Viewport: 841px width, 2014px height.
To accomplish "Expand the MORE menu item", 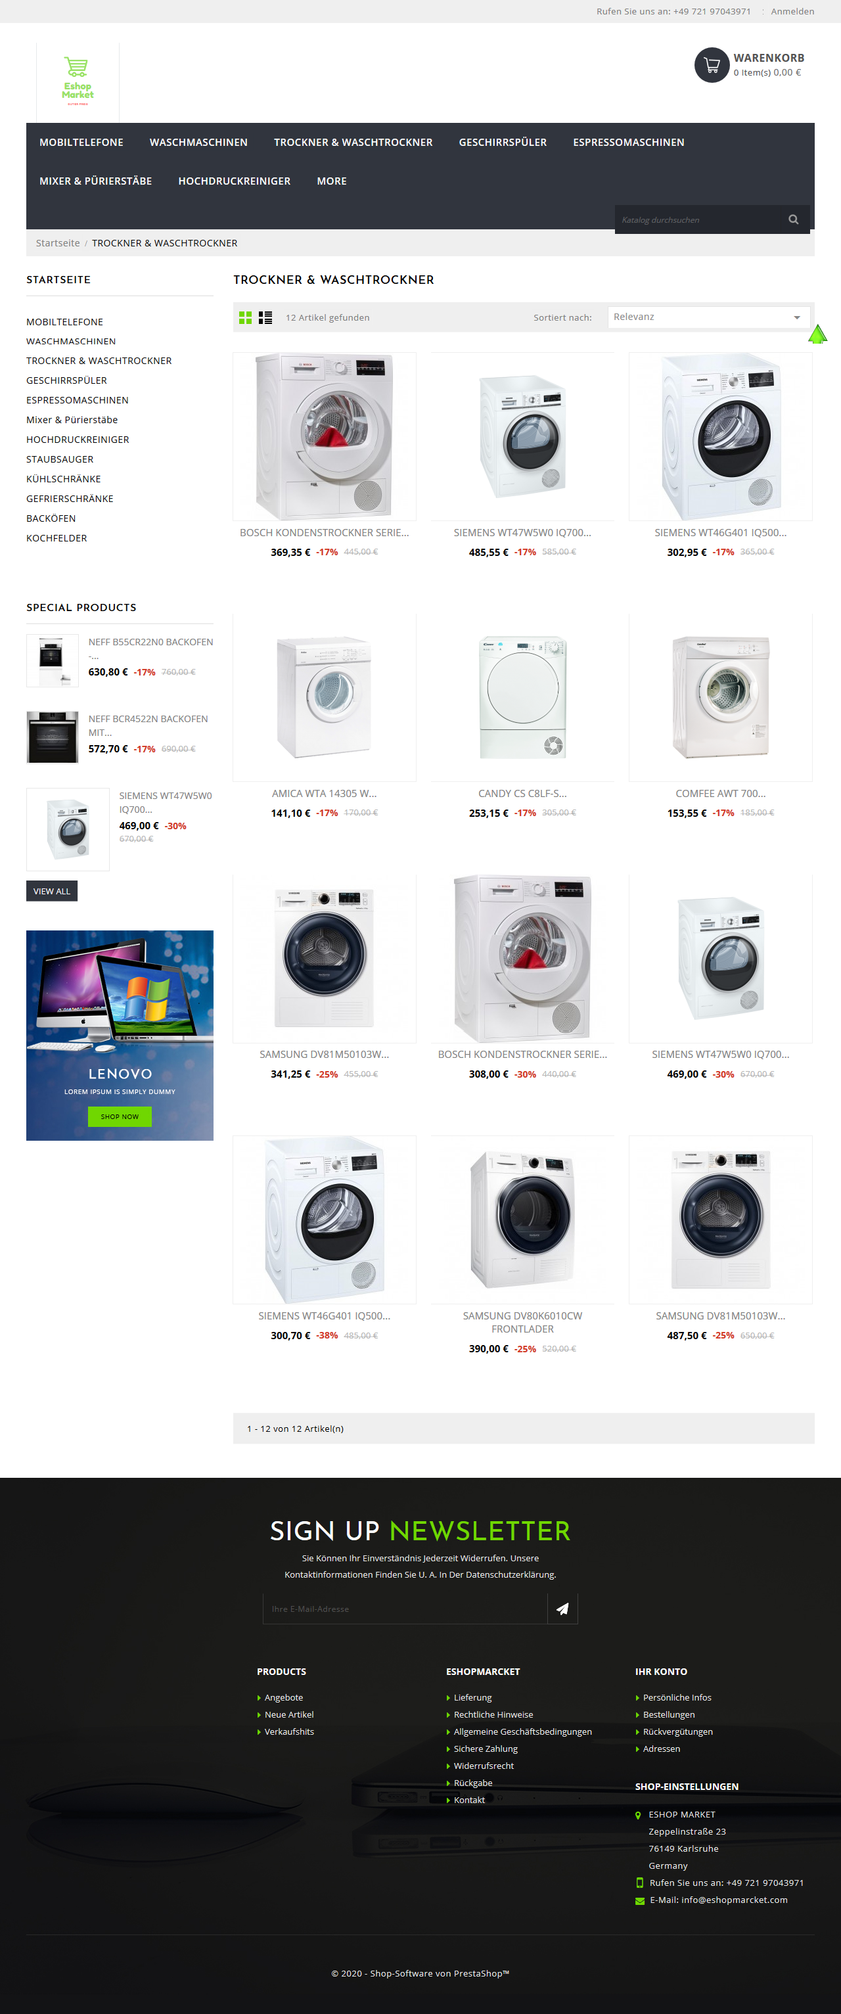I will point(331,181).
